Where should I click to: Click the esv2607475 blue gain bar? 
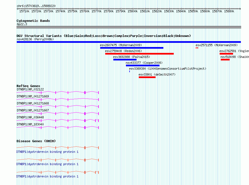(x=132, y=48)
